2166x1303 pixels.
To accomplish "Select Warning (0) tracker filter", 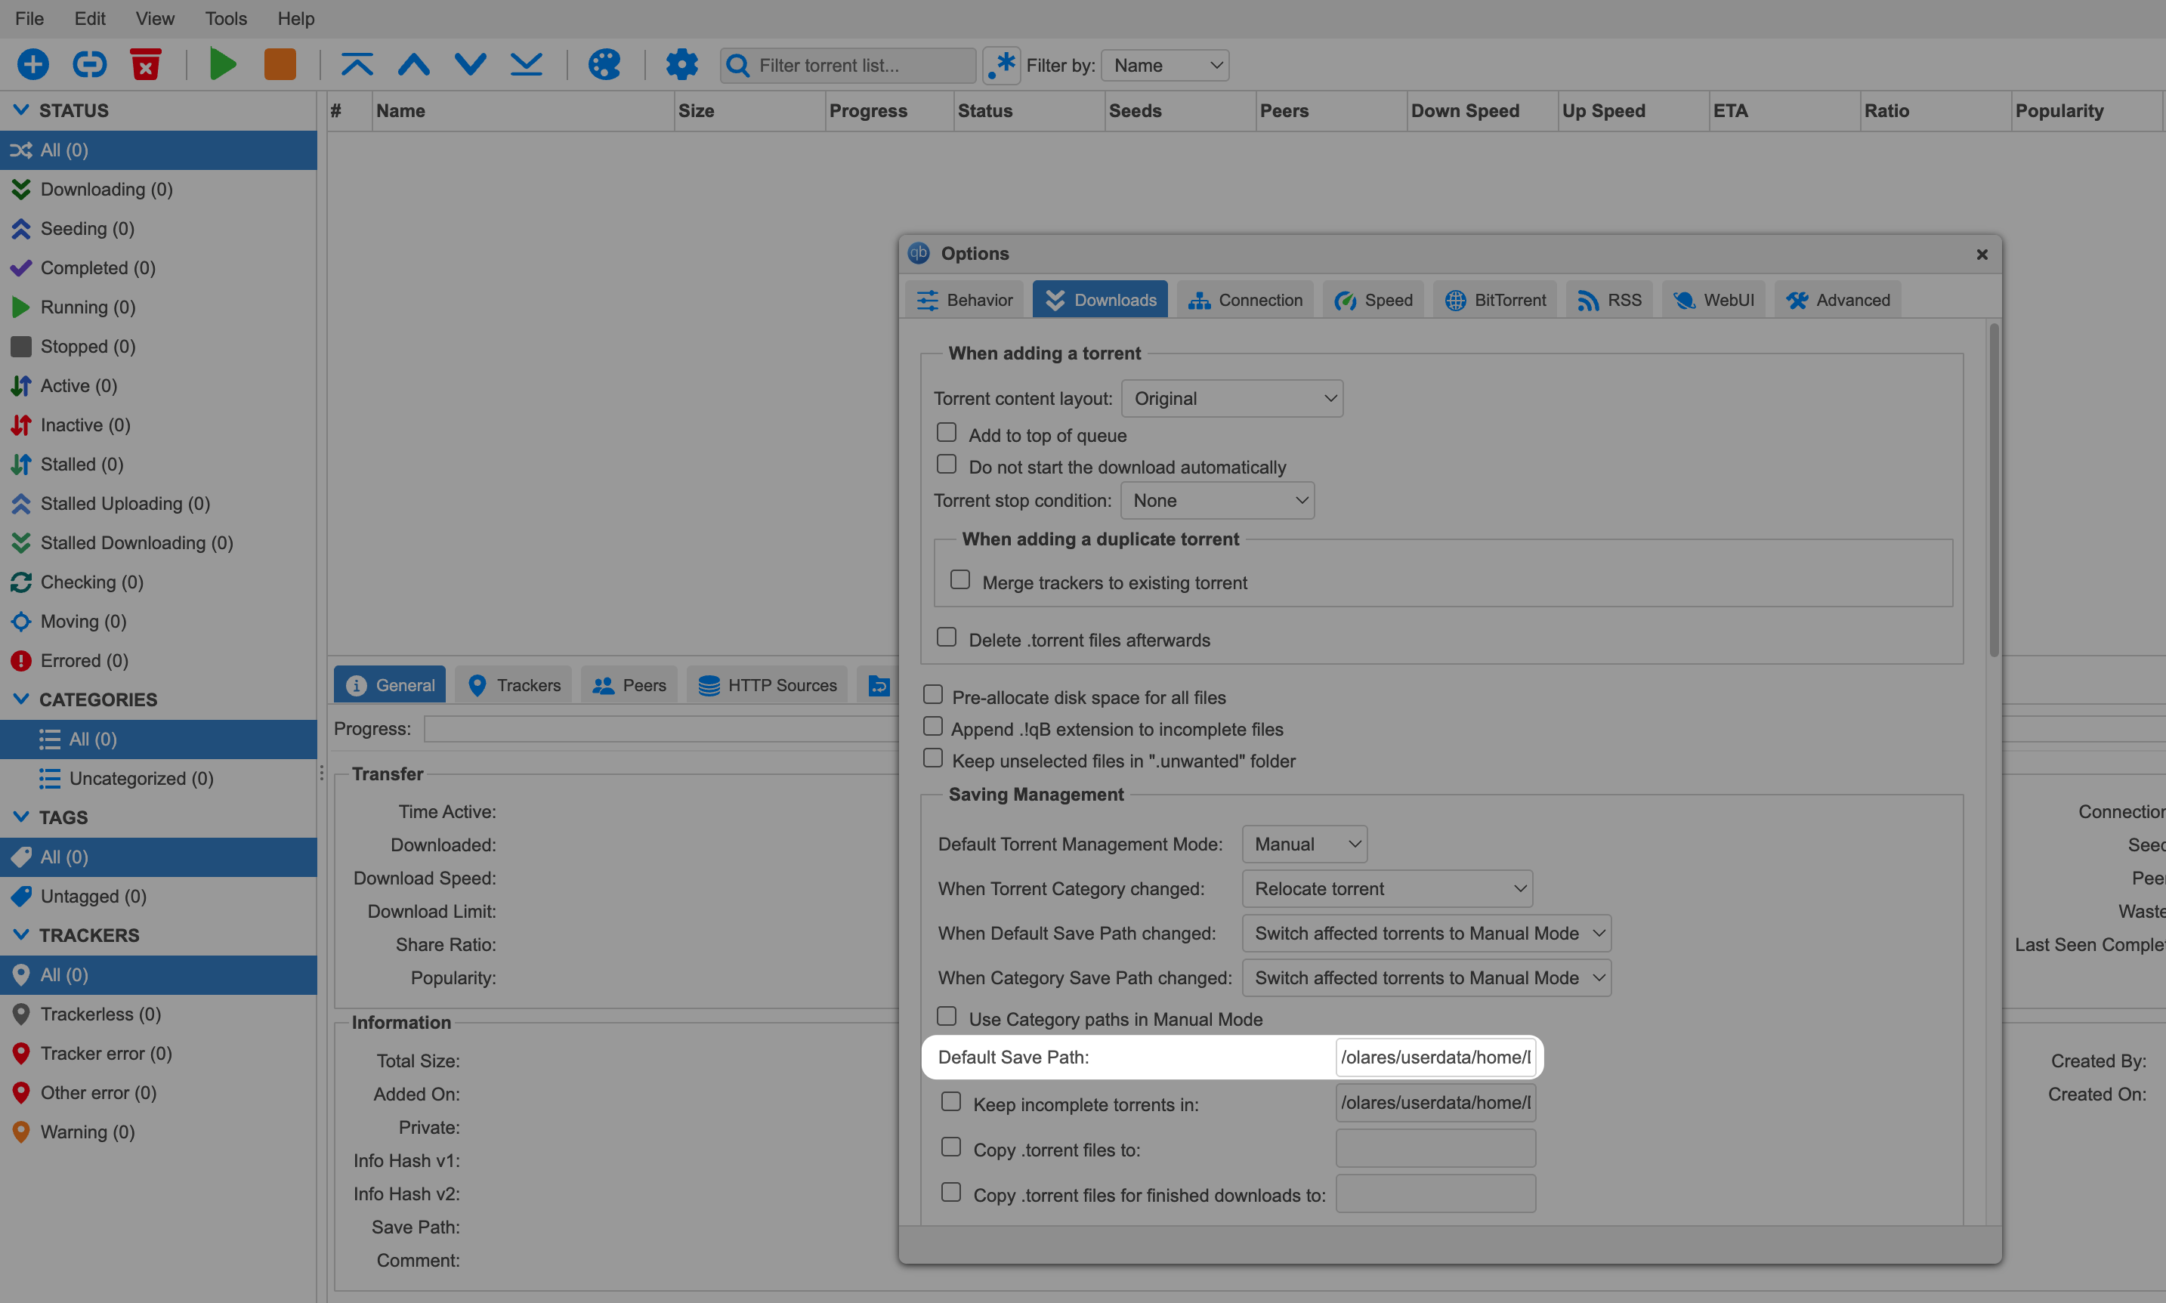I will pos(158,1132).
